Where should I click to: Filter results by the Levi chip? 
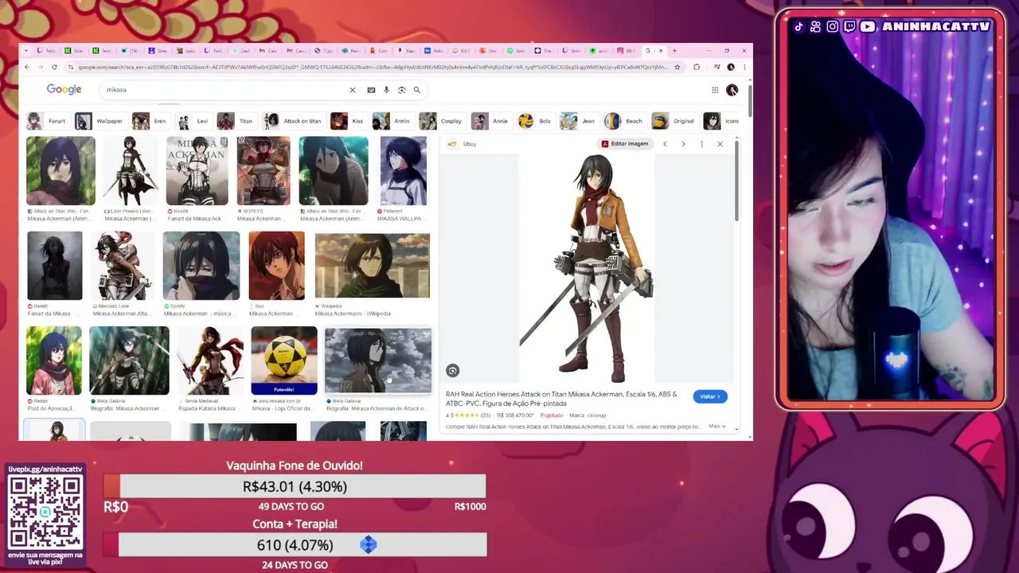(193, 121)
